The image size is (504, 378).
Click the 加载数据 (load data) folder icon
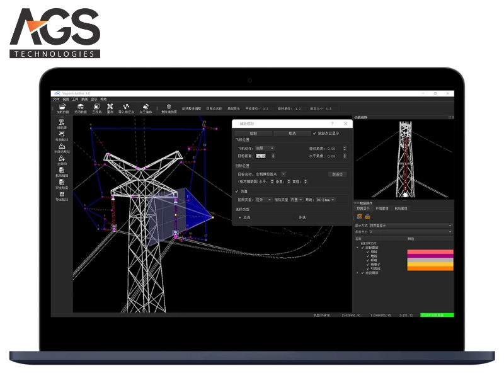coord(62,107)
